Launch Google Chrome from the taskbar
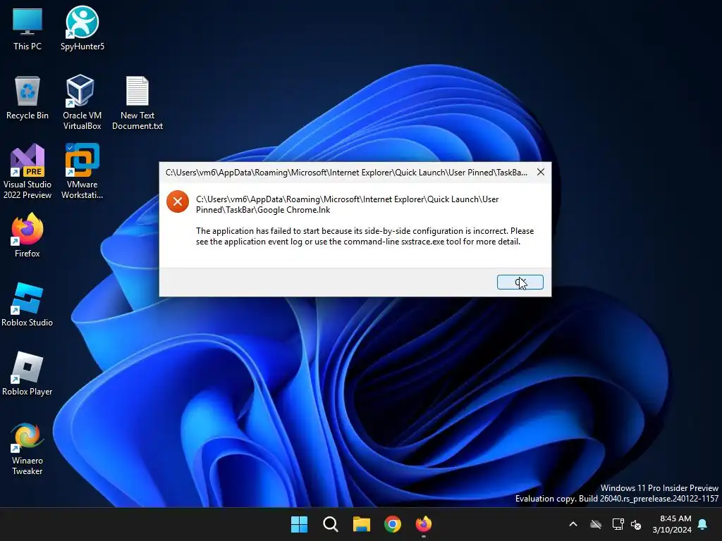This screenshot has height=541, width=722. click(x=393, y=524)
